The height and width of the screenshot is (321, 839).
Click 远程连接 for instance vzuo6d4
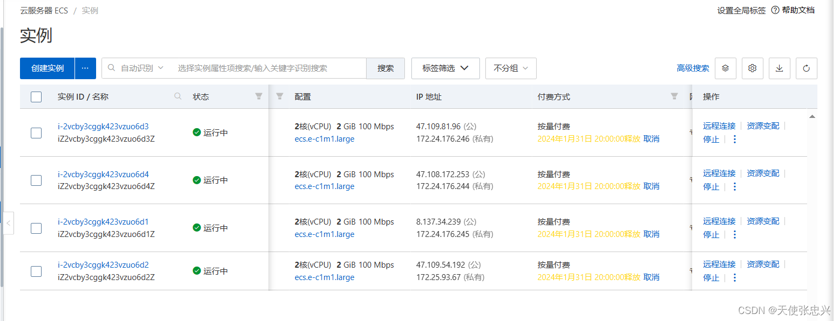pyautogui.click(x=719, y=173)
